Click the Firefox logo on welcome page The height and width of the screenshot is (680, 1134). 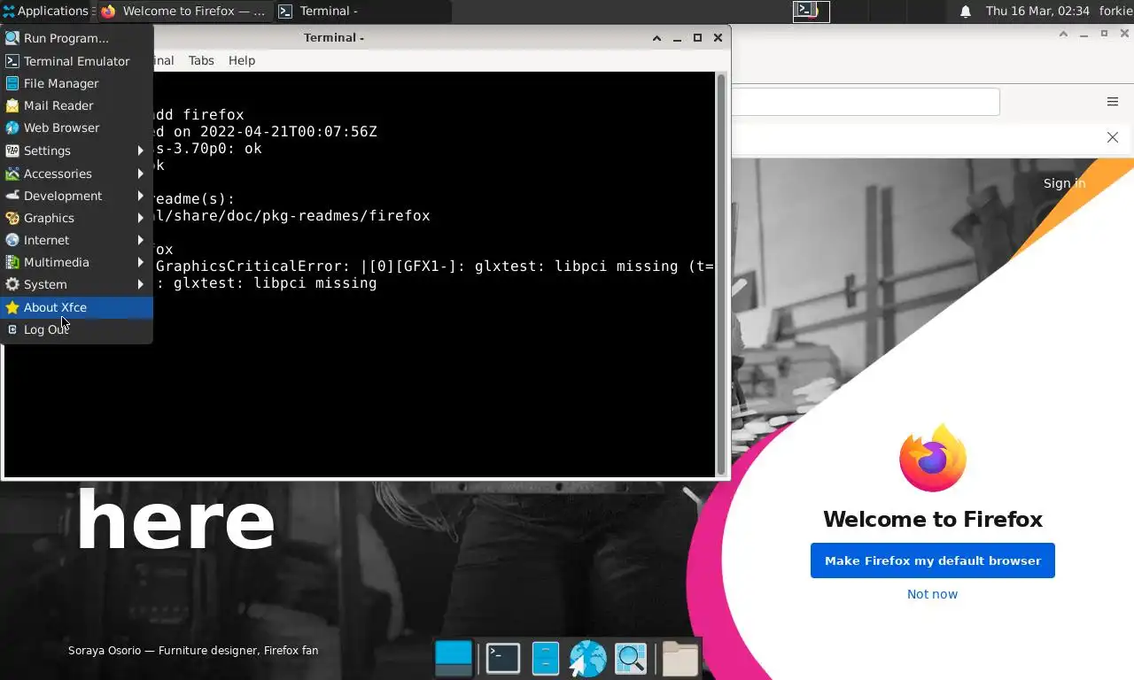[x=932, y=458]
